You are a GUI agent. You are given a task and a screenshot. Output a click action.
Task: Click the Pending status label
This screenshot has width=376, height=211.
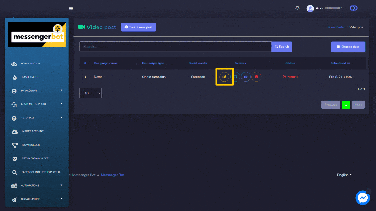tap(290, 77)
